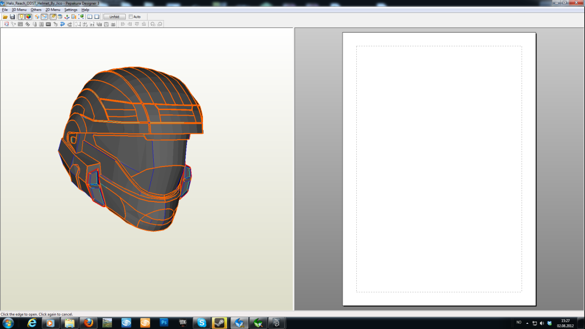Click the dark rectangle image icon in second toolbar

click(x=48, y=24)
